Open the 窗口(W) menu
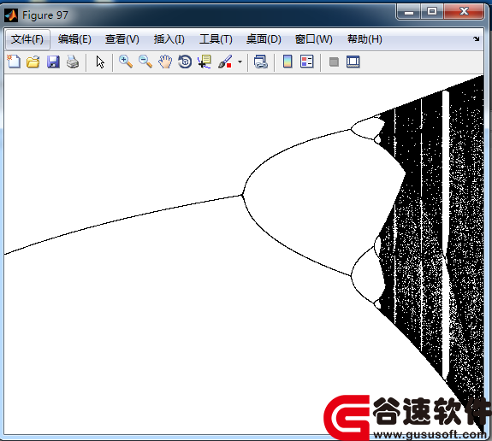492x441 pixels. [314, 39]
